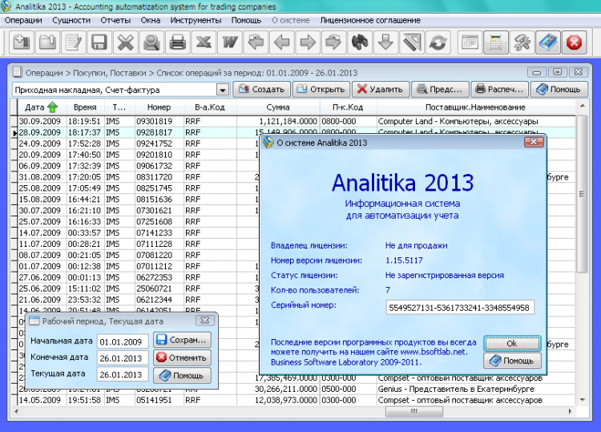The image size is (601, 432).
Task: Click the Номер column header
Action: tap(159, 107)
